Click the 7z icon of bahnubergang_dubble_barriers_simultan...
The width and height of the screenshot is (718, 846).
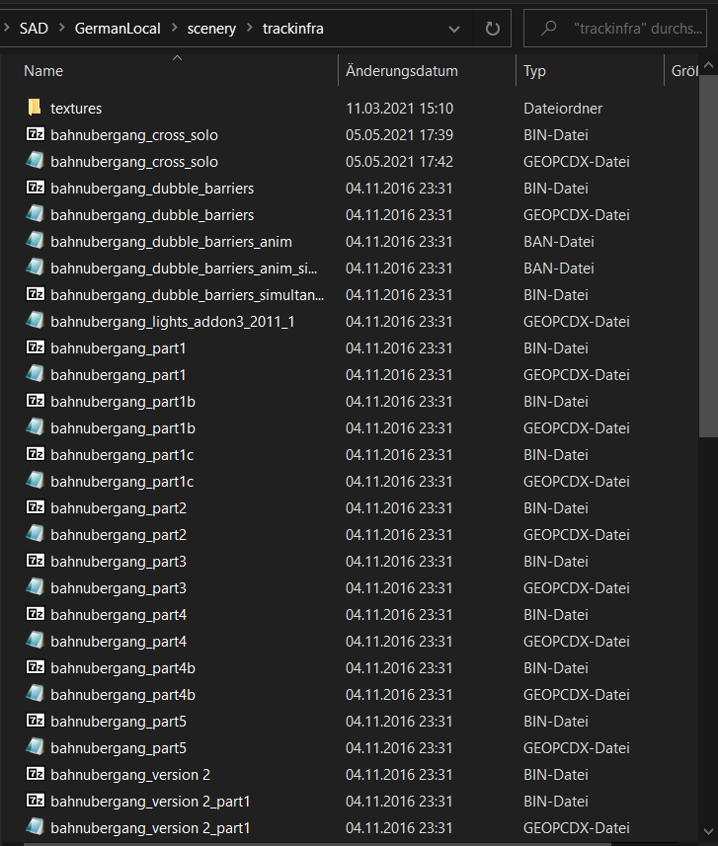pyautogui.click(x=36, y=294)
